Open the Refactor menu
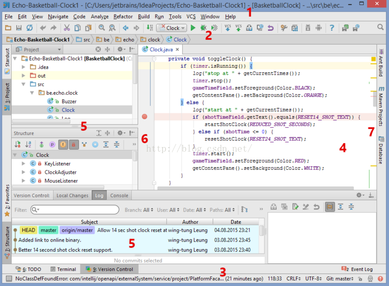Screen dimensions: 389x286 point(123,17)
